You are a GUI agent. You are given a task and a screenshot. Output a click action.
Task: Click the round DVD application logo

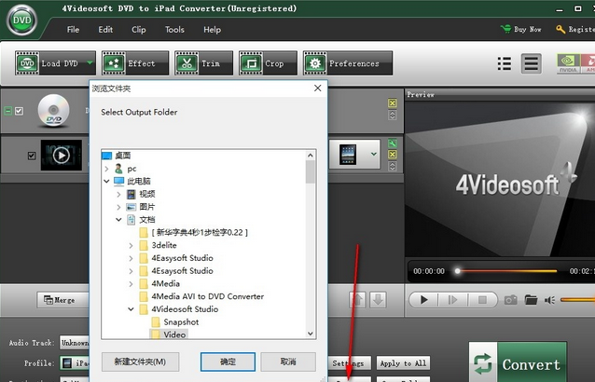pos(22,20)
